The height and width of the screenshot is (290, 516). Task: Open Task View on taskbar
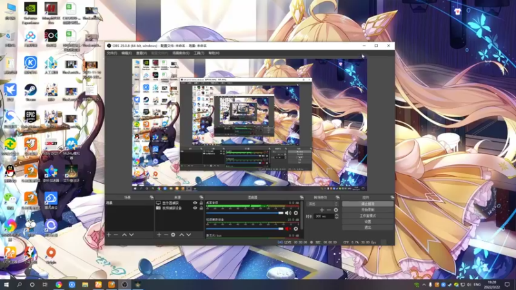(45, 284)
